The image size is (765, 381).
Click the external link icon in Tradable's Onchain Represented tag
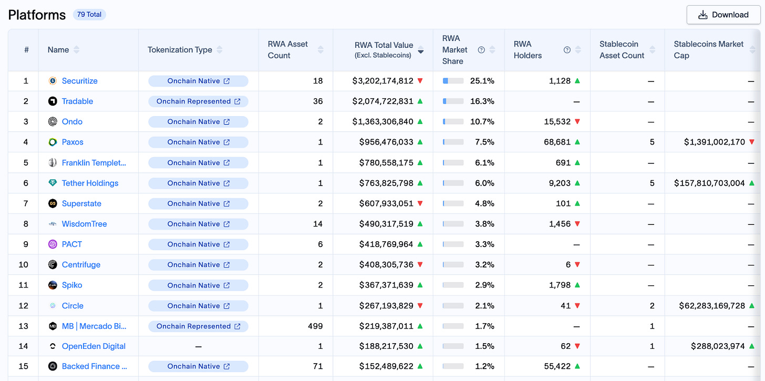click(237, 101)
